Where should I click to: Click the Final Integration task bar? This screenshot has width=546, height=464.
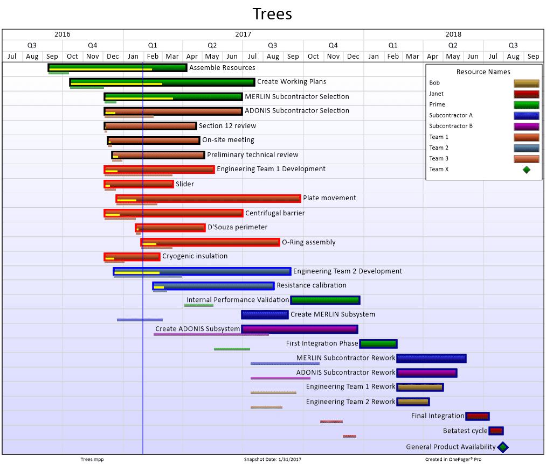click(478, 416)
